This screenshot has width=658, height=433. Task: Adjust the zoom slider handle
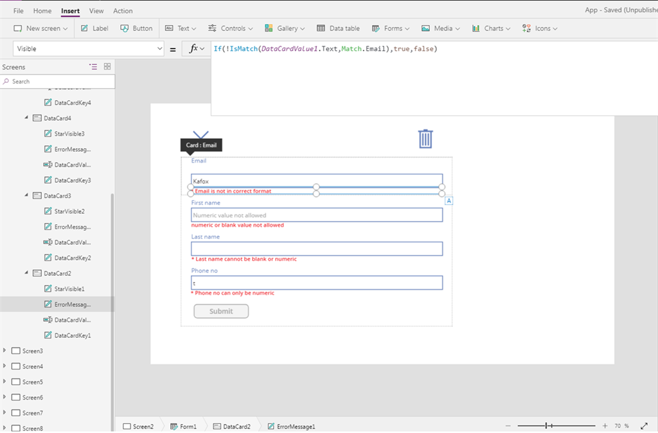546,426
